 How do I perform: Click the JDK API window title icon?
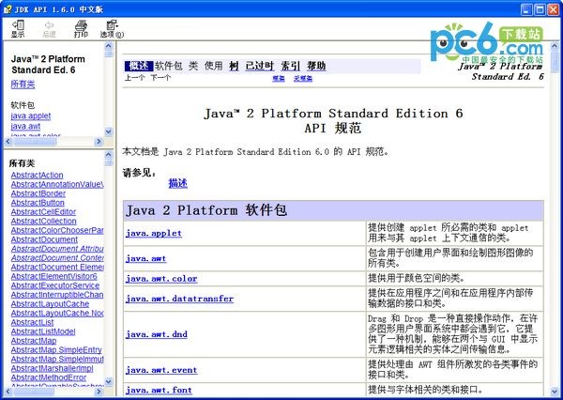click(x=8, y=8)
